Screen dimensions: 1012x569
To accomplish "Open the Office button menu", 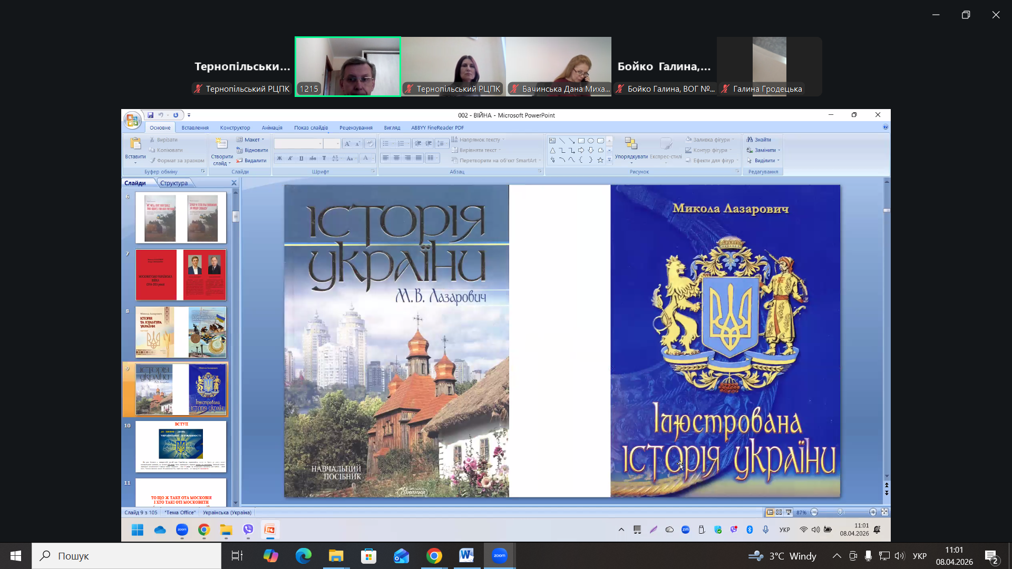I will click(132, 120).
